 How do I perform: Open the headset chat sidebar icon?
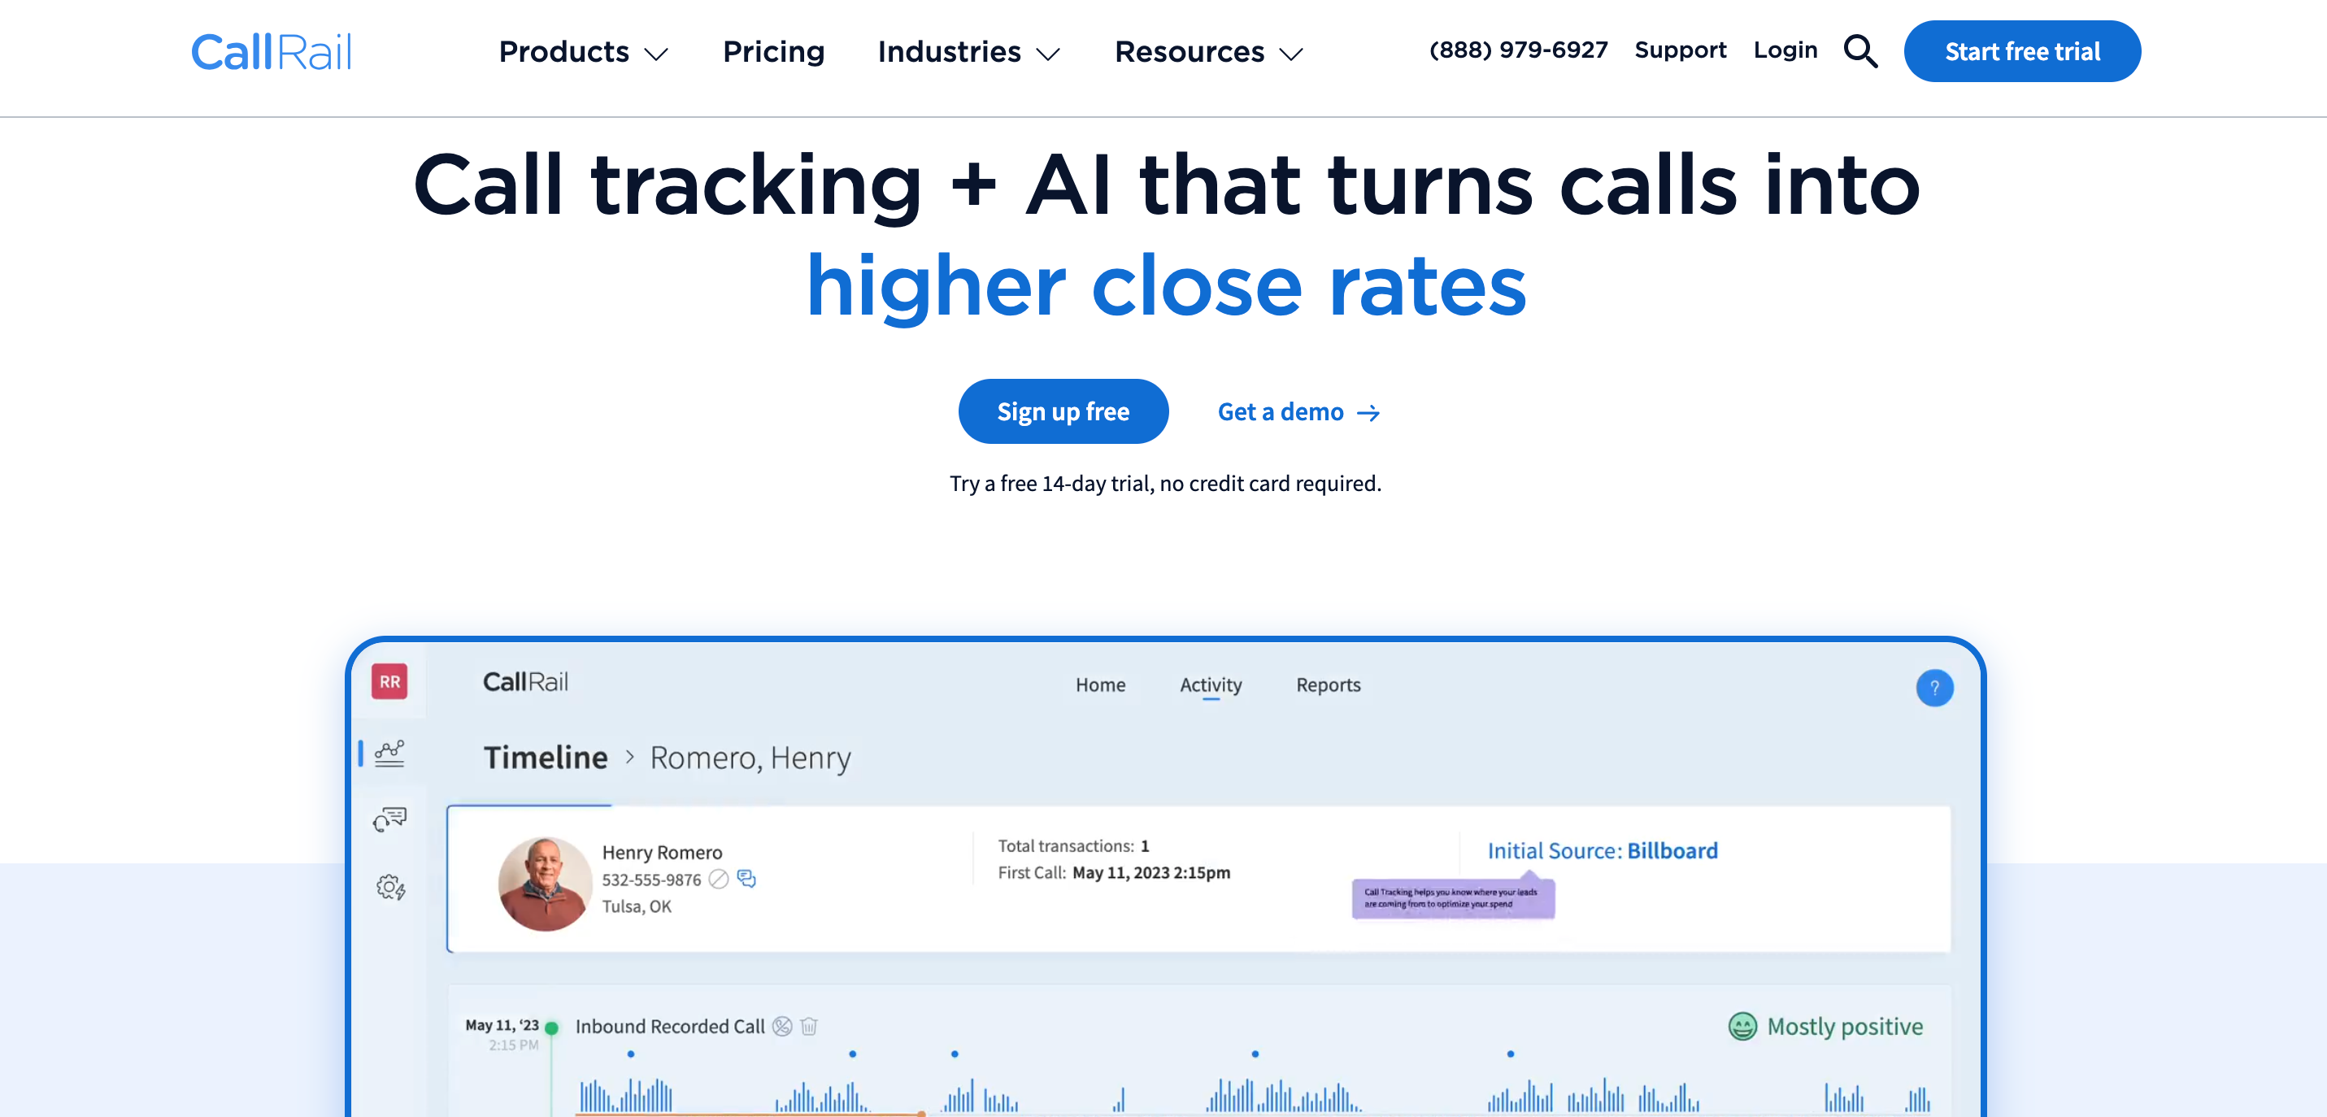389,820
